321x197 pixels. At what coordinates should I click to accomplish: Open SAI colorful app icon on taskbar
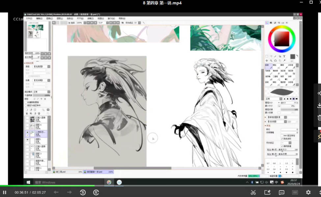pyautogui.click(x=109, y=182)
